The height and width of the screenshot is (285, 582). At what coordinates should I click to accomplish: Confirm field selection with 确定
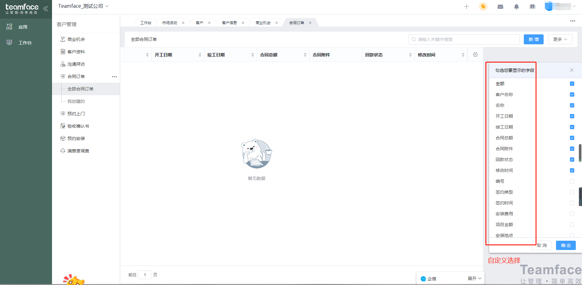pos(565,245)
